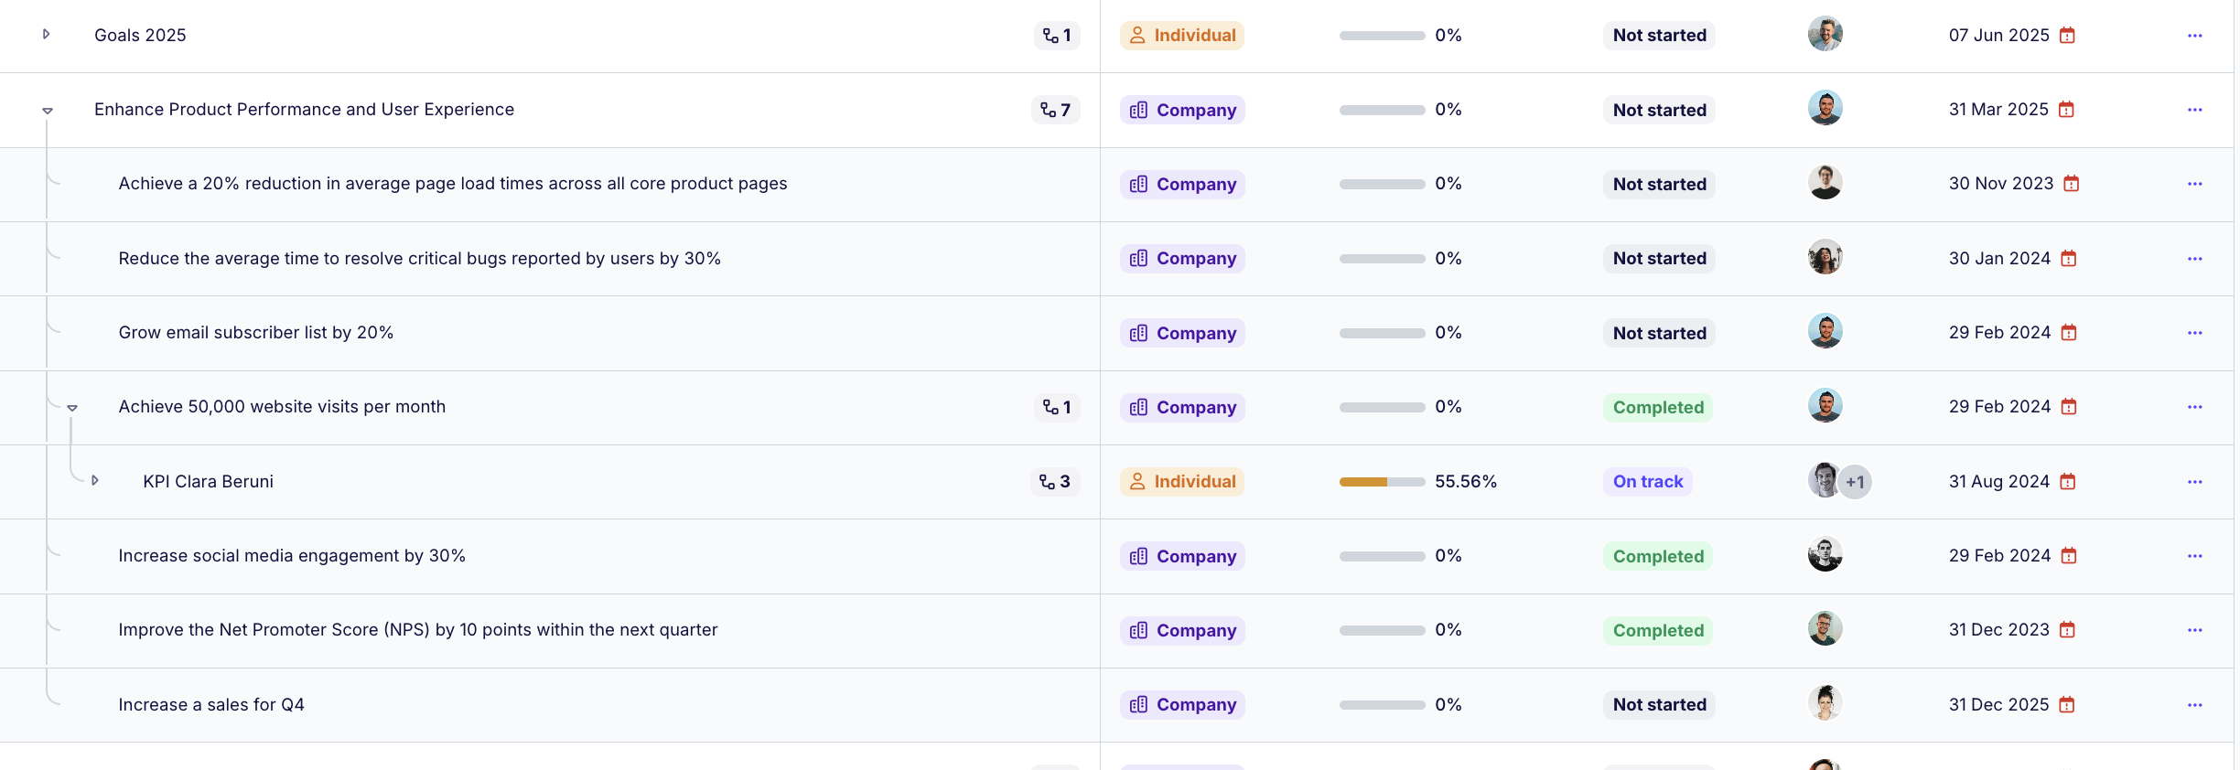Open more options for Goals 2025 row
The height and width of the screenshot is (770, 2240).
pos(2195,36)
